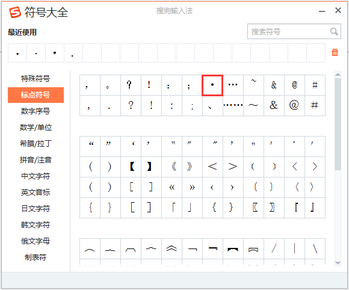Insert the second-row & symbol

click(x=274, y=105)
